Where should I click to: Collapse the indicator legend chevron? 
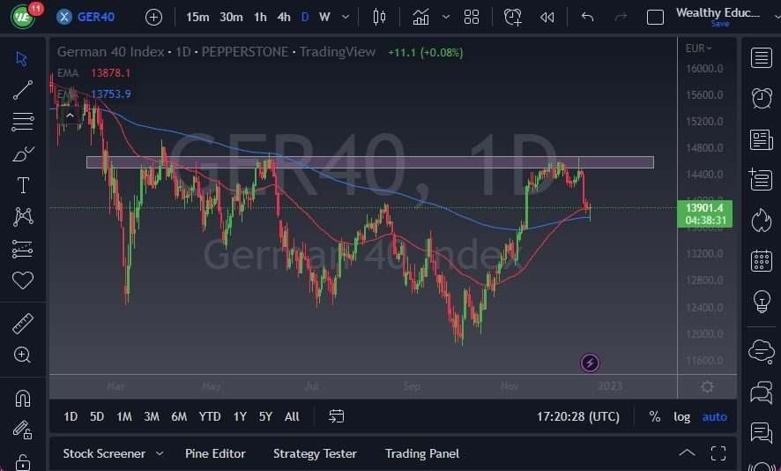coord(71,116)
